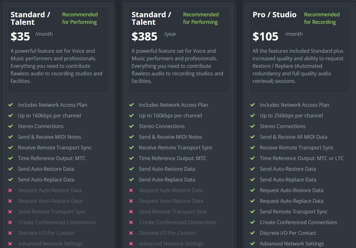This screenshot has width=356, height=248.
Task: Click the checkmark next to Up to 256kbps per channel
Action: (252, 116)
